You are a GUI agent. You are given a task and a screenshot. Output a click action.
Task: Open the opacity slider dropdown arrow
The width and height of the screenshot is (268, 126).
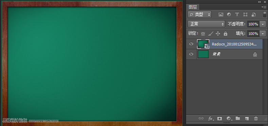click(263, 24)
